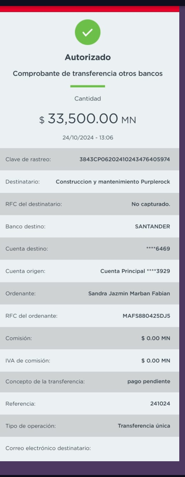Viewport: 185px width, 477px height.
Task: Click the RFC value MAFS880425DJ5
Action: [146, 316]
